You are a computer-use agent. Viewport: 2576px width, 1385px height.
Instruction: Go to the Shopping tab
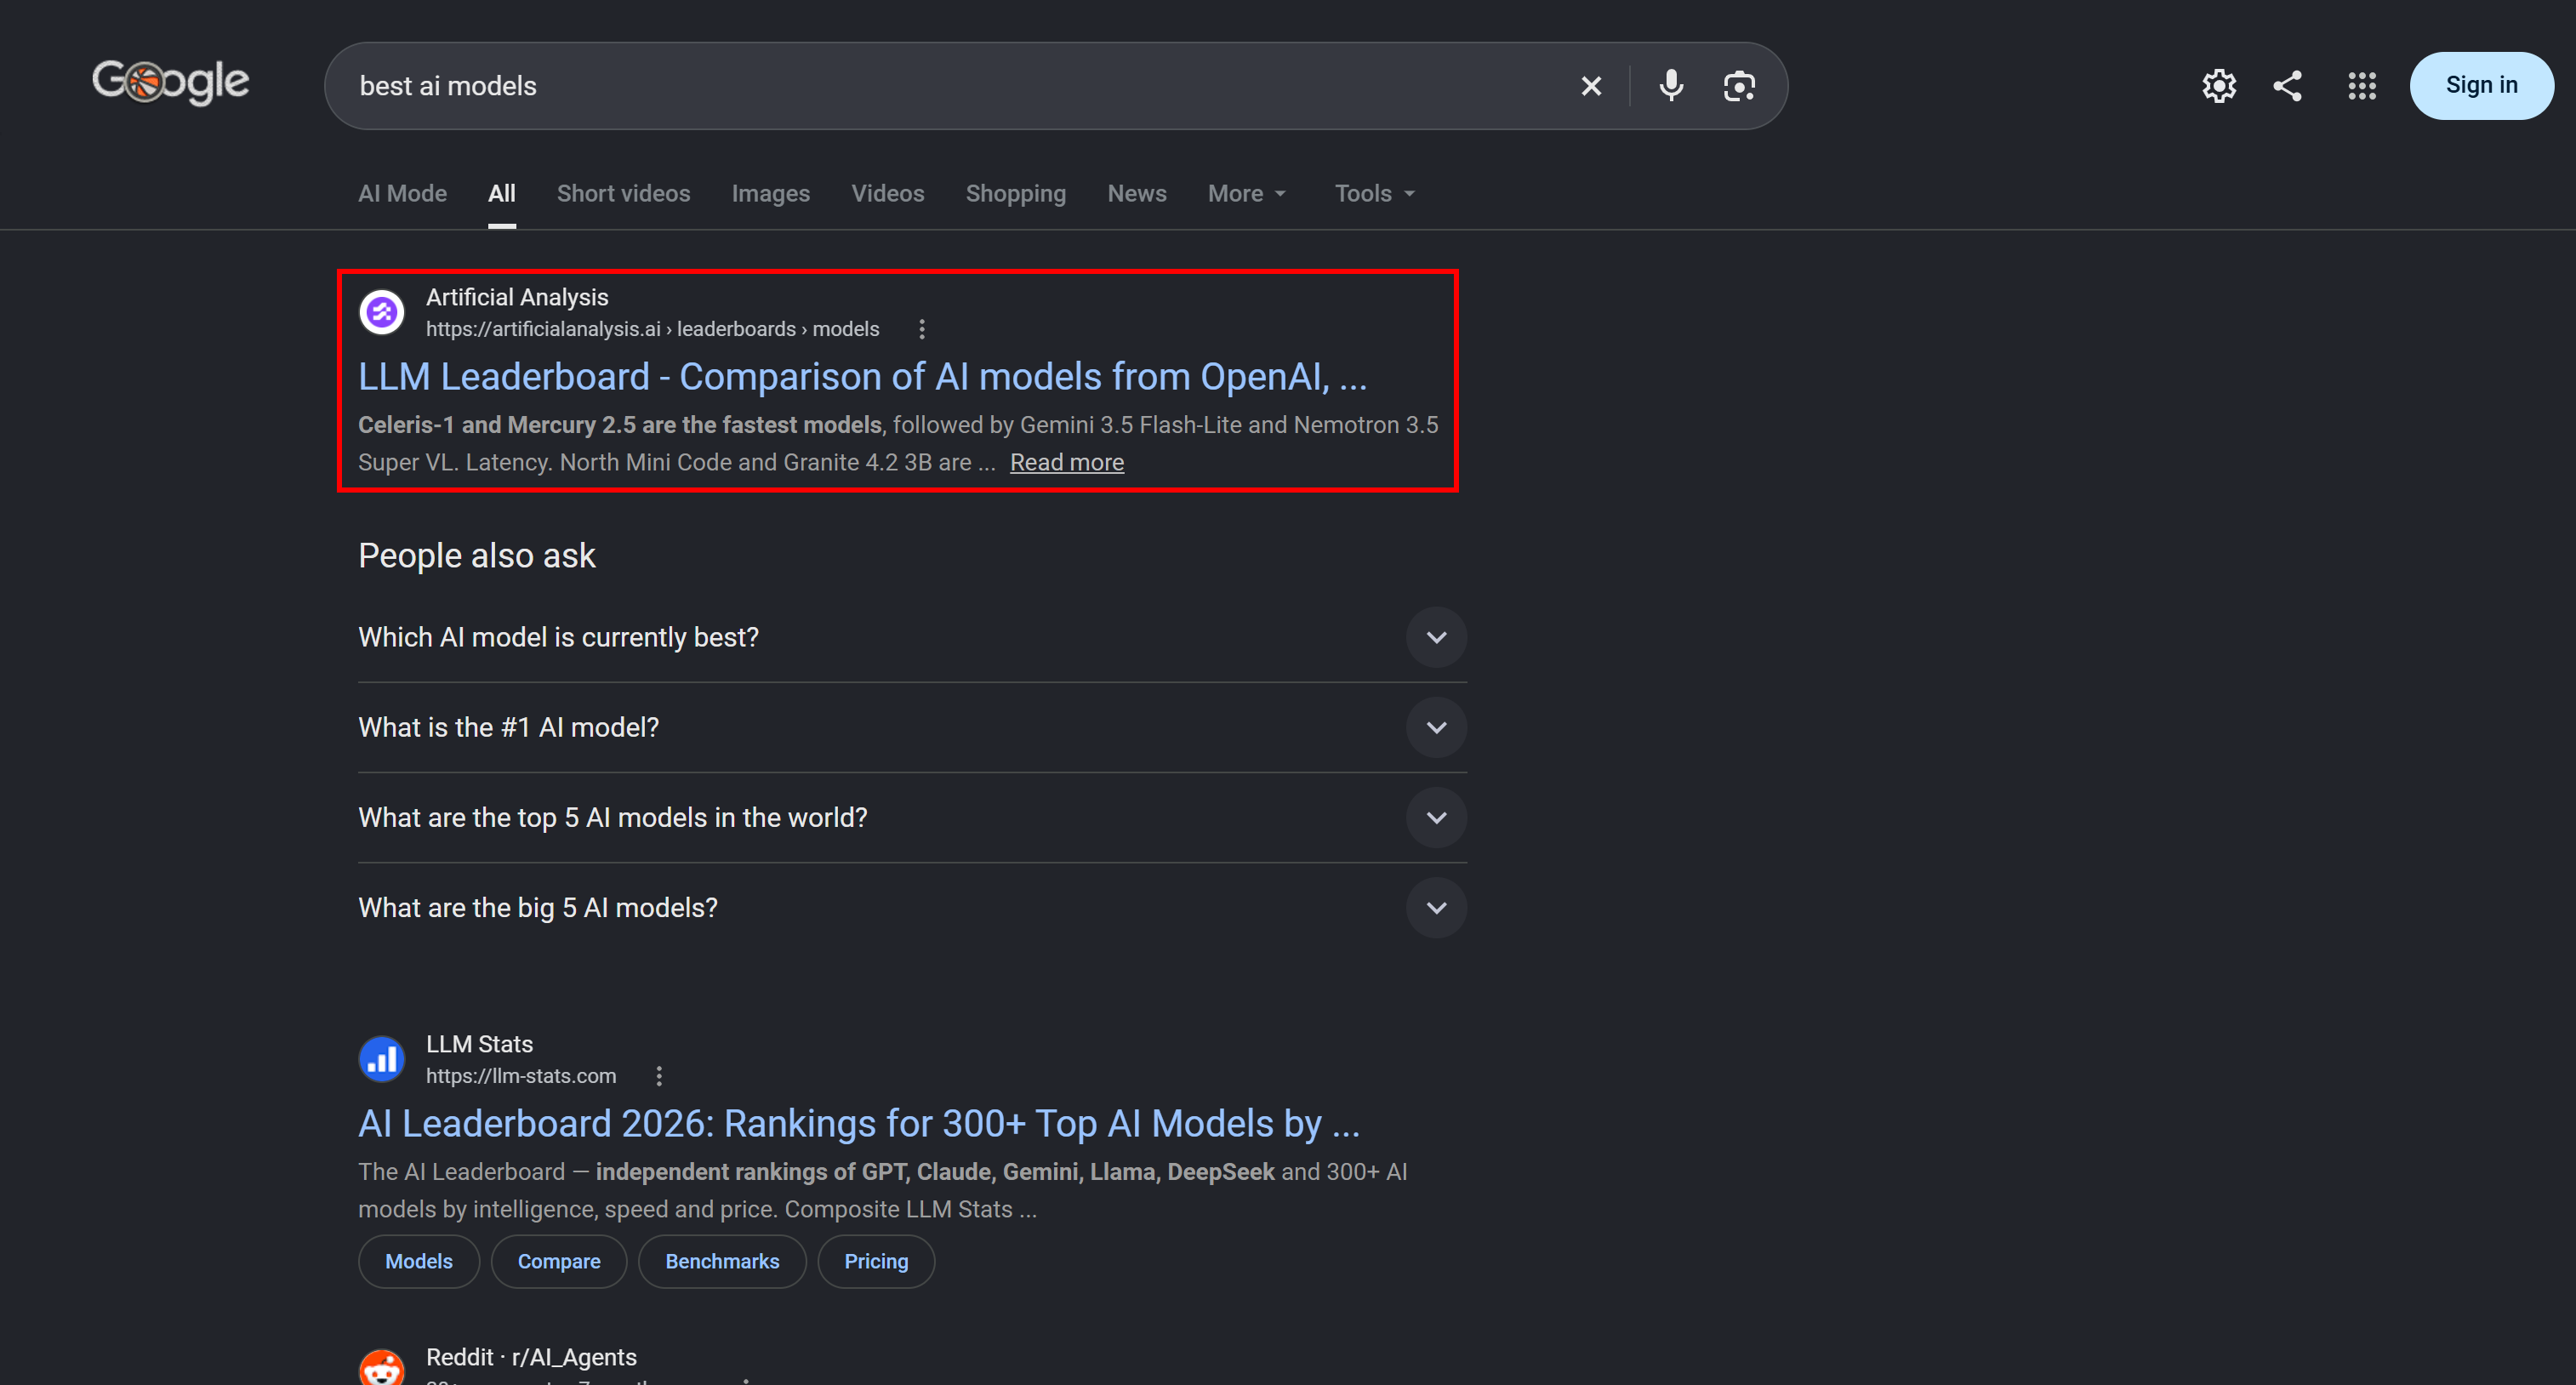(1015, 194)
